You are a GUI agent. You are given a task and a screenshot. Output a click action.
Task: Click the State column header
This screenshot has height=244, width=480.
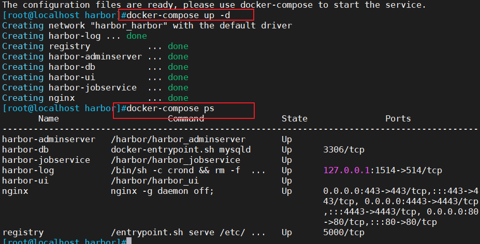point(294,119)
